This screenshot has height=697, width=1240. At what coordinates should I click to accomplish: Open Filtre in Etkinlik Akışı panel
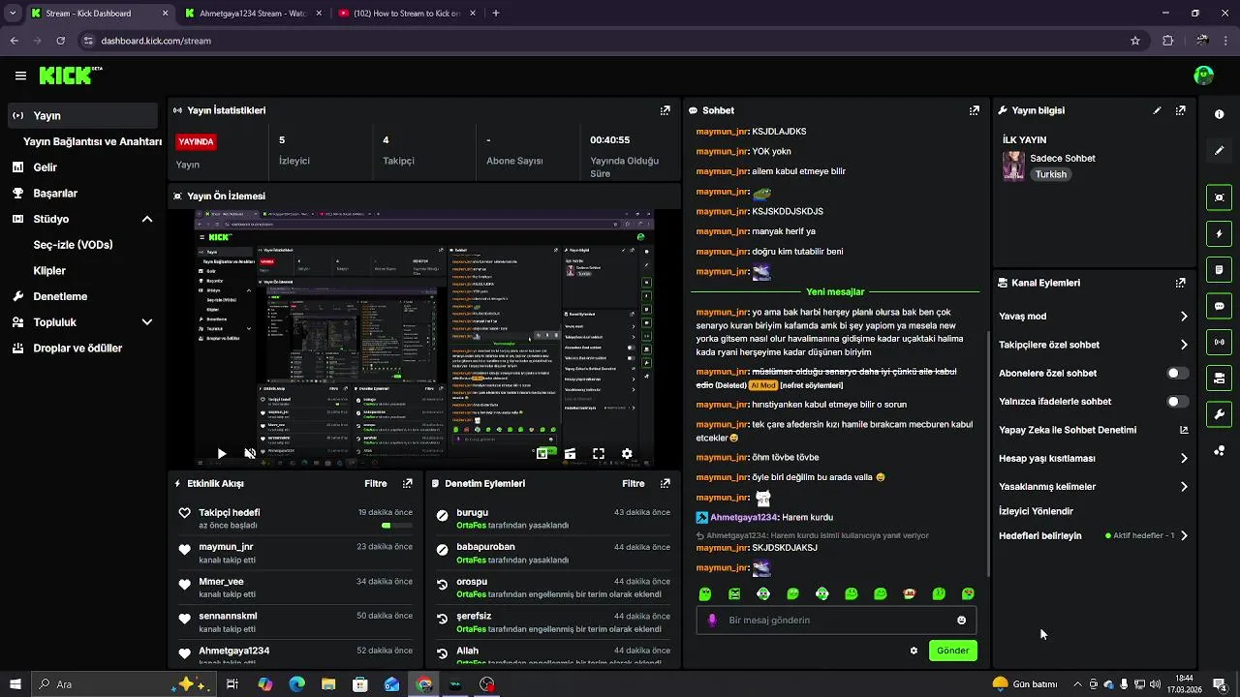[x=376, y=483]
